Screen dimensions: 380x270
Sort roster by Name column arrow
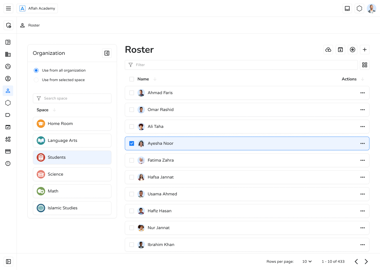[155, 79]
